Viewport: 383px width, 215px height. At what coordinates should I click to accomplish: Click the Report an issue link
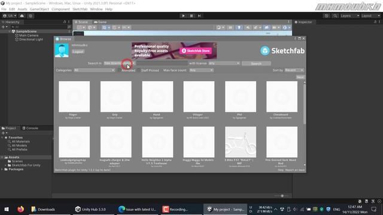point(295,170)
